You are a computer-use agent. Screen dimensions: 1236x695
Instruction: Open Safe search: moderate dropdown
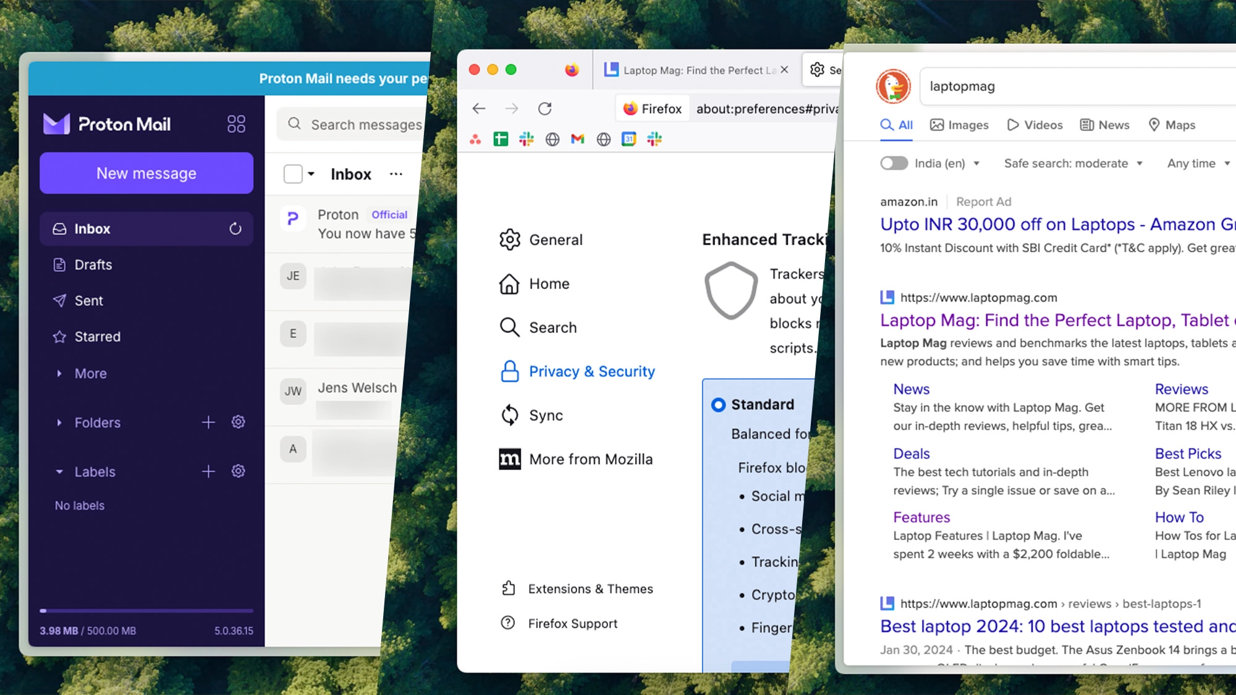point(1073,163)
